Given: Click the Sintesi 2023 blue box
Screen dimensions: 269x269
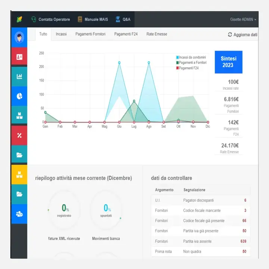Looking at the screenshot, I should pyautogui.click(x=229, y=62).
